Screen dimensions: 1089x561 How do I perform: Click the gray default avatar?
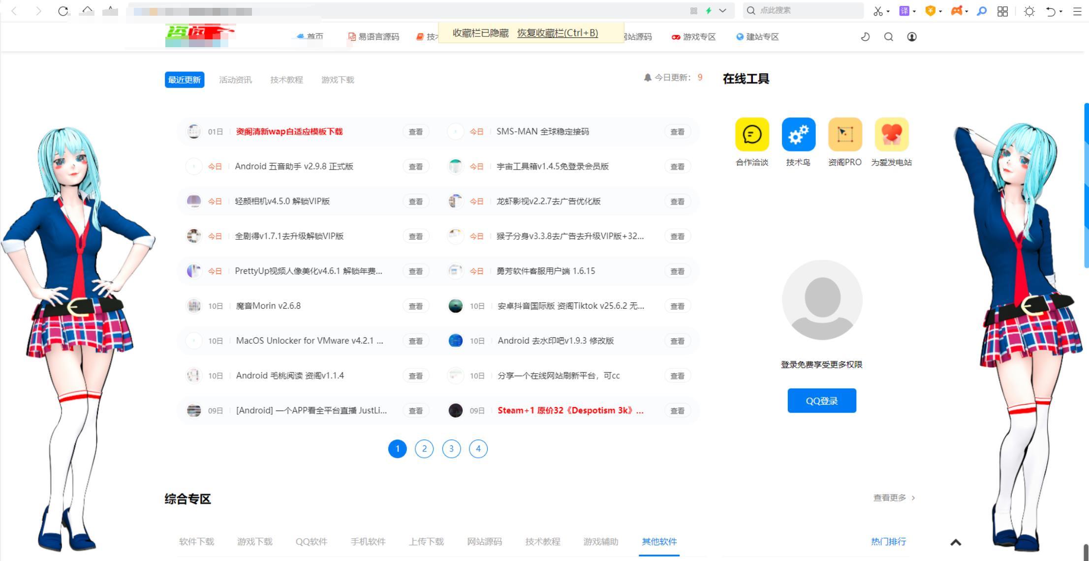(822, 300)
